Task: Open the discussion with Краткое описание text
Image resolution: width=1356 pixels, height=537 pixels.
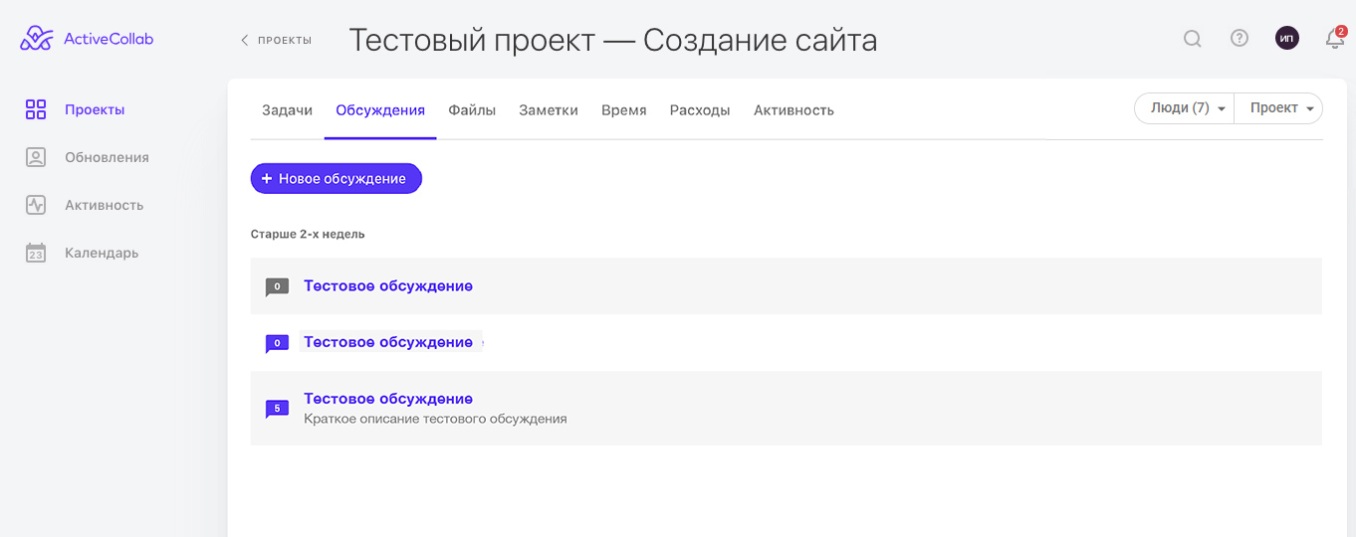Action: point(388,399)
